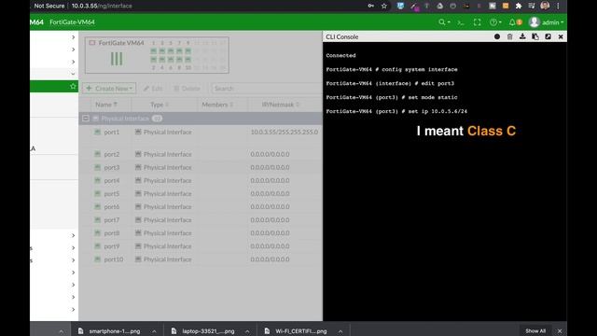
Task: Click the blue monitor extension icon
Action: click(400, 6)
